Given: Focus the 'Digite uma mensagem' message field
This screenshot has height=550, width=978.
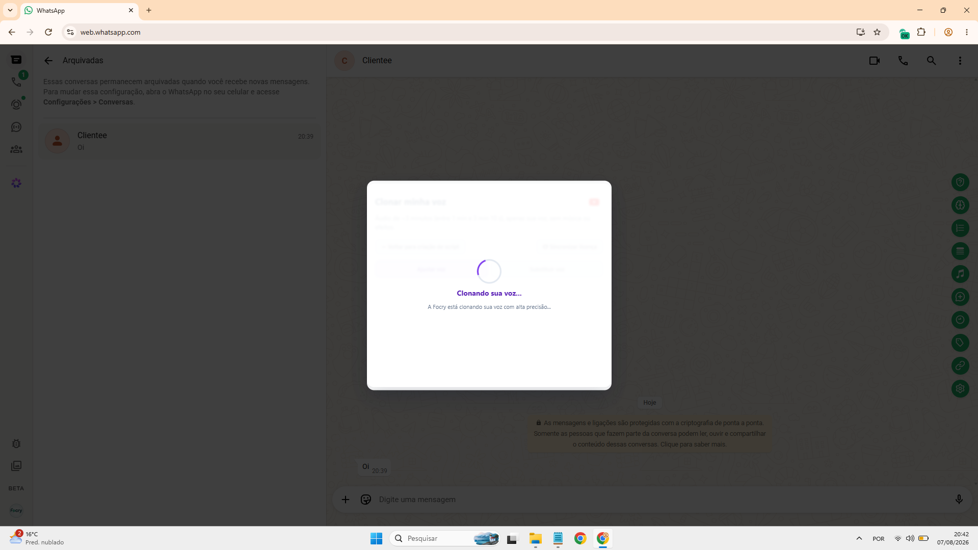Looking at the screenshot, I should pos(663,500).
